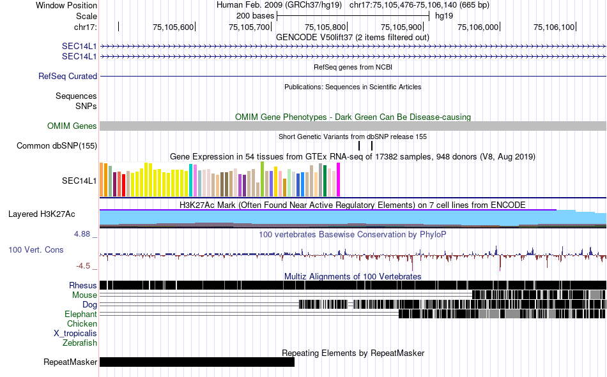The image size is (607, 377).
Task: Click the Sequences track label
Action: (x=76, y=96)
